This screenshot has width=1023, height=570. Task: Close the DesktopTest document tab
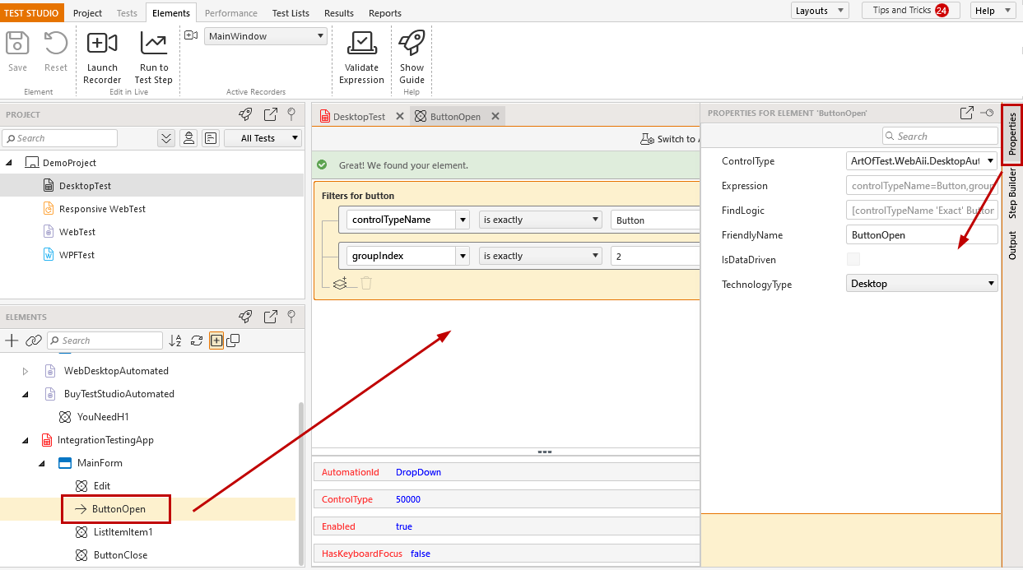pyautogui.click(x=400, y=117)
